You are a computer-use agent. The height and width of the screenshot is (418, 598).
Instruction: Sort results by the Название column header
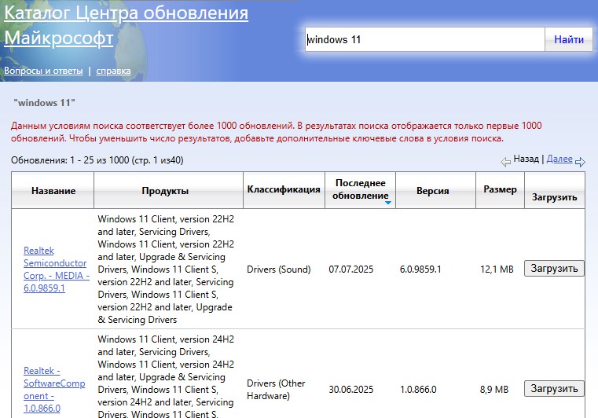(x=53, y=191)
